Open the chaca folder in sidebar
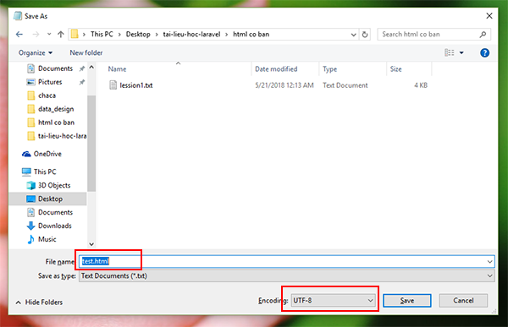 [x=47, y=95]
